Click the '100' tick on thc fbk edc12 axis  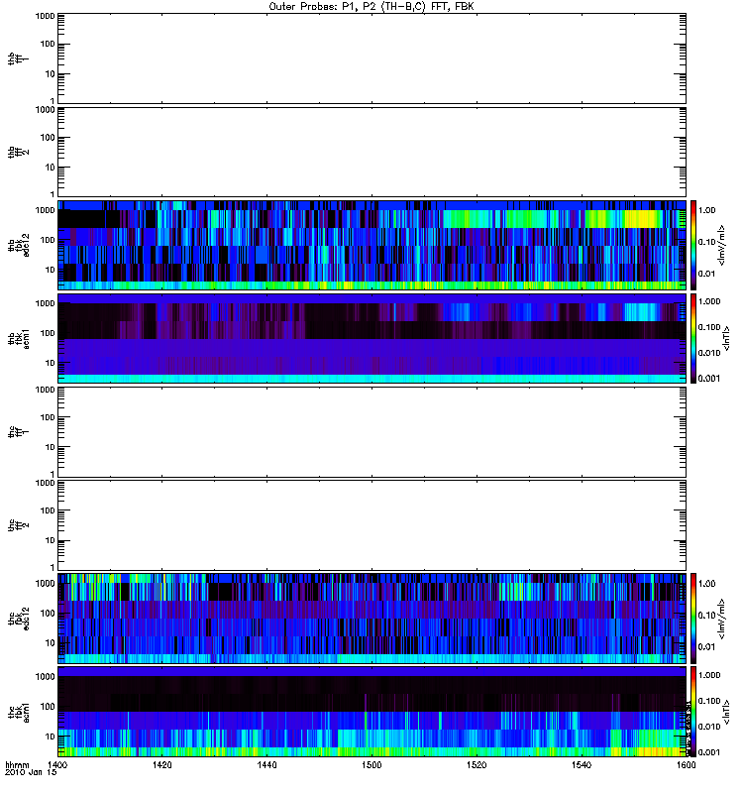click(x=48, y=613)
